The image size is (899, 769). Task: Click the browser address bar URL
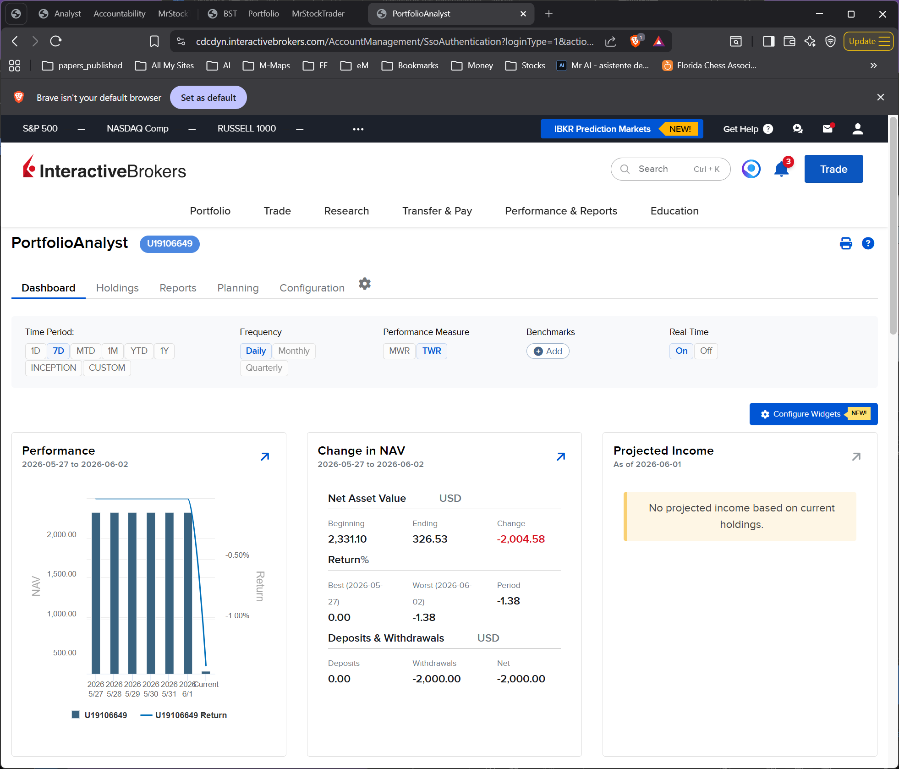(395, 41)
